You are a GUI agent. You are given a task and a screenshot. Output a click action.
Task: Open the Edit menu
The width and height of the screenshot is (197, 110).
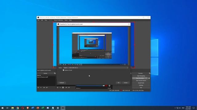pyautogui.click(x=42, y=20)
